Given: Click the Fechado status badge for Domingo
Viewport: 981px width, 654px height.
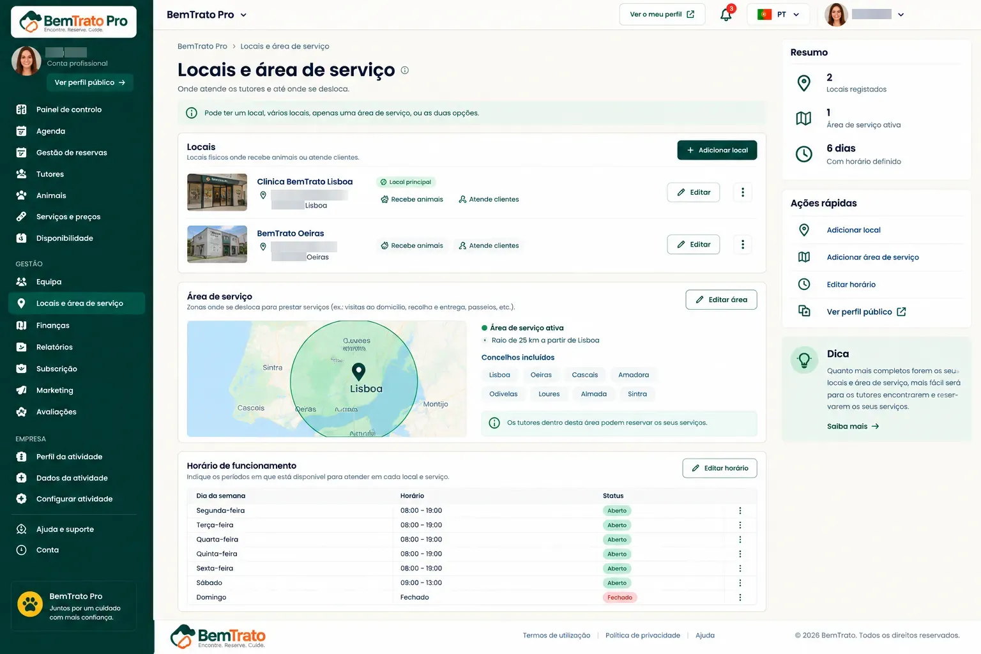Looking at the screenshot, I should point(620,598).
